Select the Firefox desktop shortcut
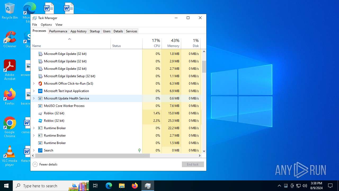The width and height of the screenshot is (339, 191). click(10, 97)
